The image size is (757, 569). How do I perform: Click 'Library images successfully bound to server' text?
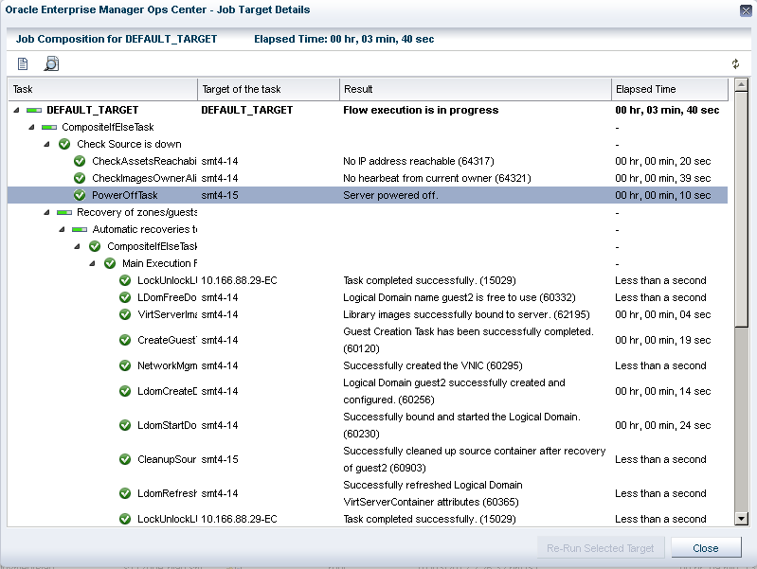click(x=466, y=314)
